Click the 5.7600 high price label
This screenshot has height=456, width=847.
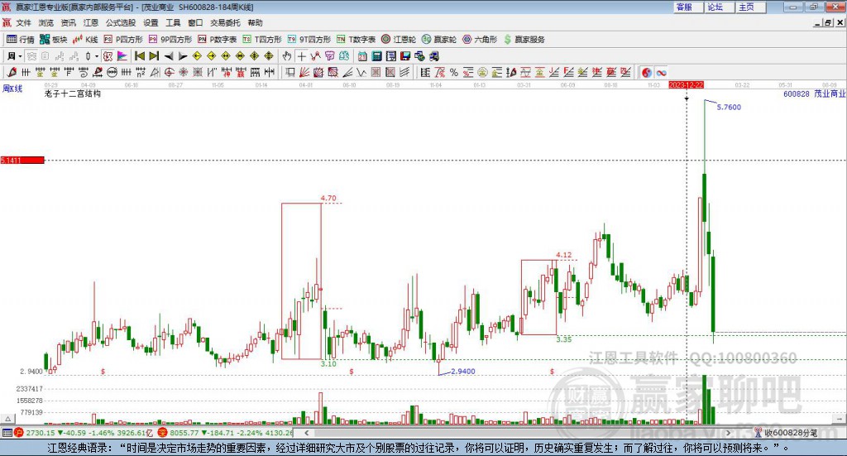point(729,107)
